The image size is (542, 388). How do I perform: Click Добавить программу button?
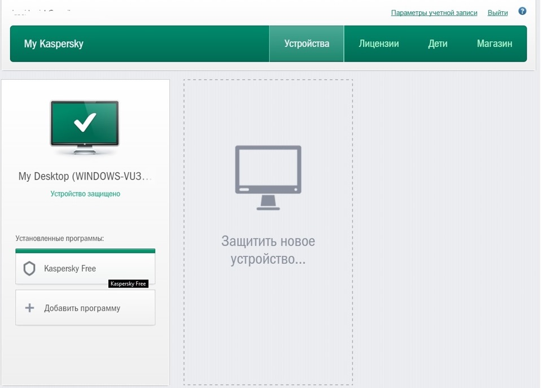(85, 307)
